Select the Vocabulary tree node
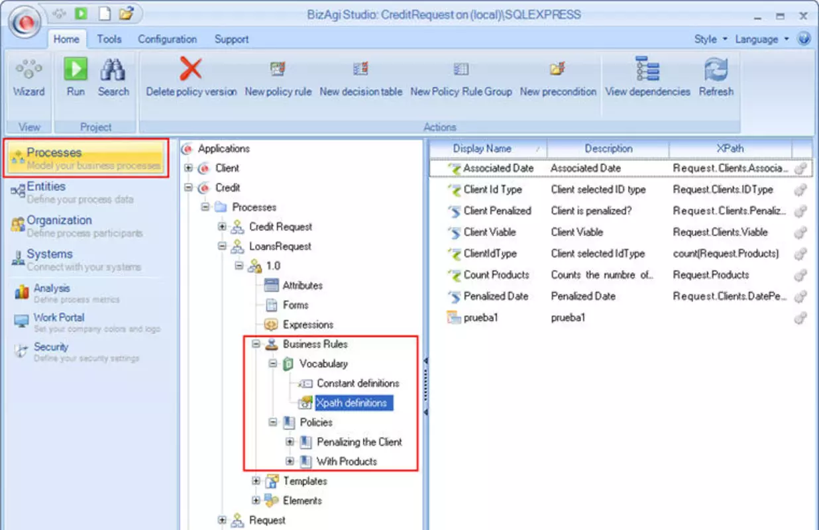The height and width of the screenshot is (530, 819). (323, 364)
